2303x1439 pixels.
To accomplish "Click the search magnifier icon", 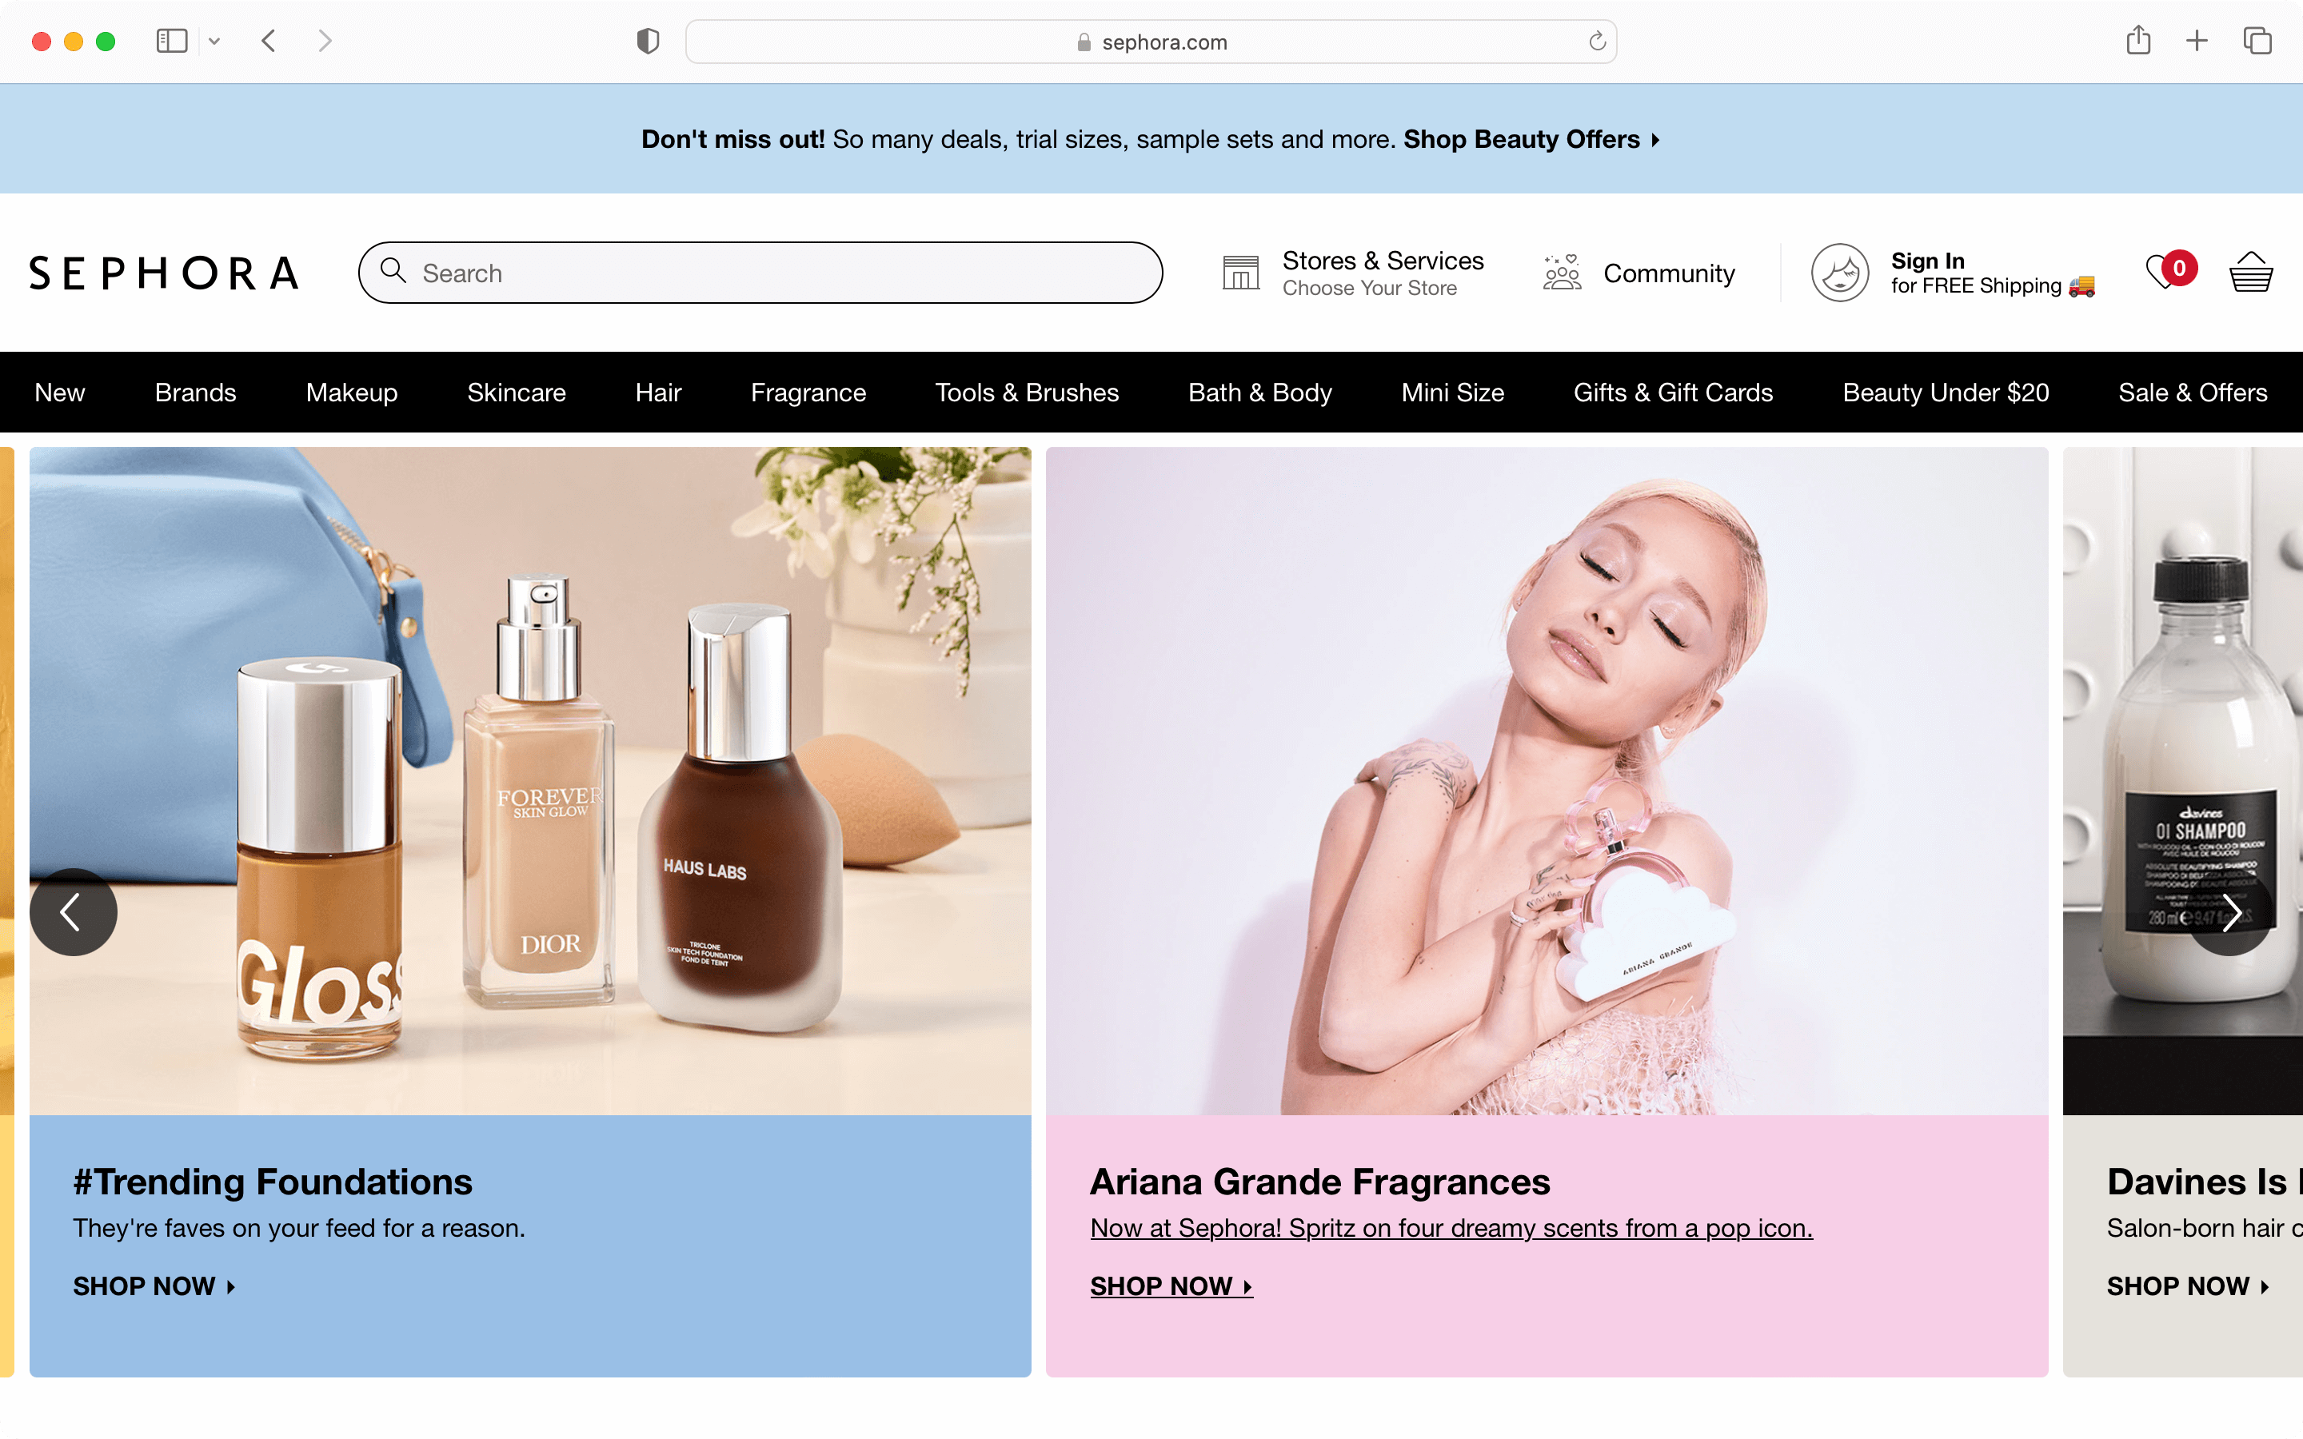I will 393,272.
